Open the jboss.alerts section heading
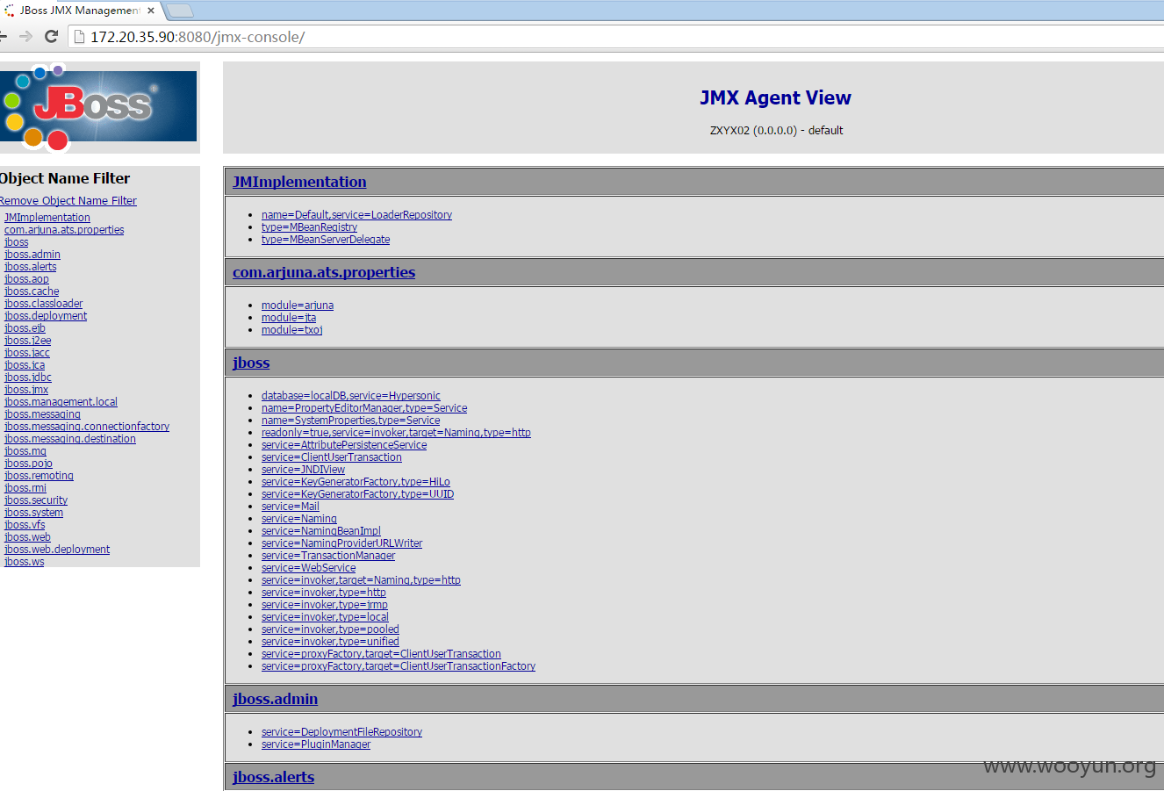The width and height of the screenshot is (1164, 791). click(273, 777)
